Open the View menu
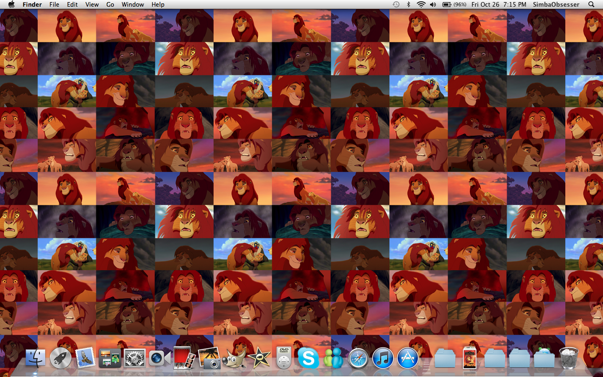The width and height of the screenshot is (603, 377). (92, 5)
